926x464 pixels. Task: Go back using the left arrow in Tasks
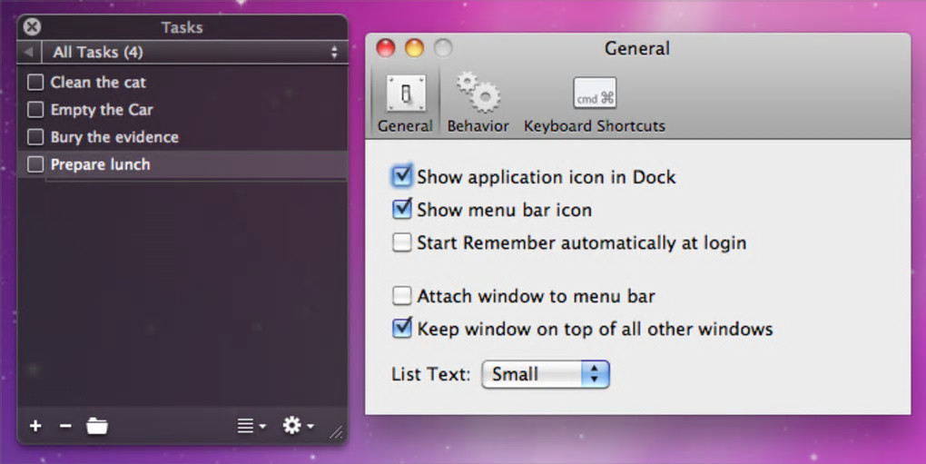coord(28,52)
